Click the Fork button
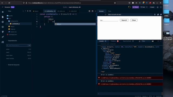The width and height of the screenshot is (173, 97). point(143,7)
